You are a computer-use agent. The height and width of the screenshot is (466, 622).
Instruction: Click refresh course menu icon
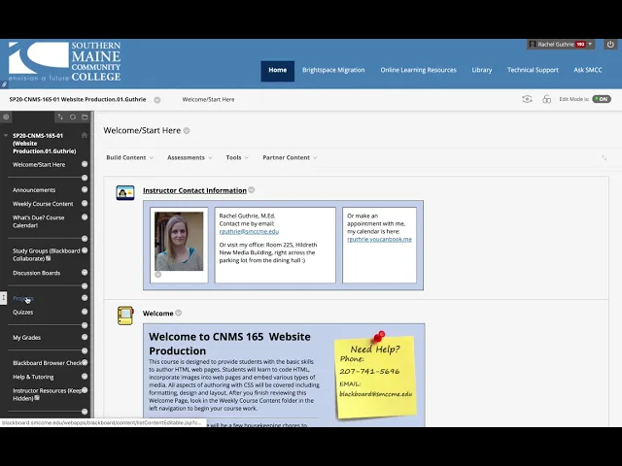pyautogui.click(x=73, y=116)
